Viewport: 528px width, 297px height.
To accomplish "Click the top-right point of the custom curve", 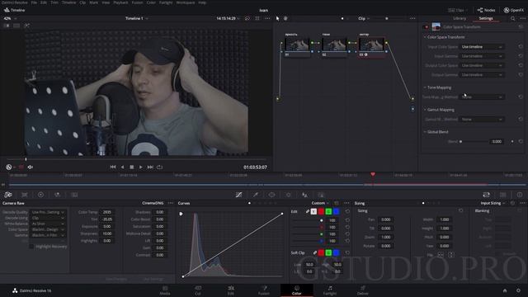I will click(x=282, y=214).
